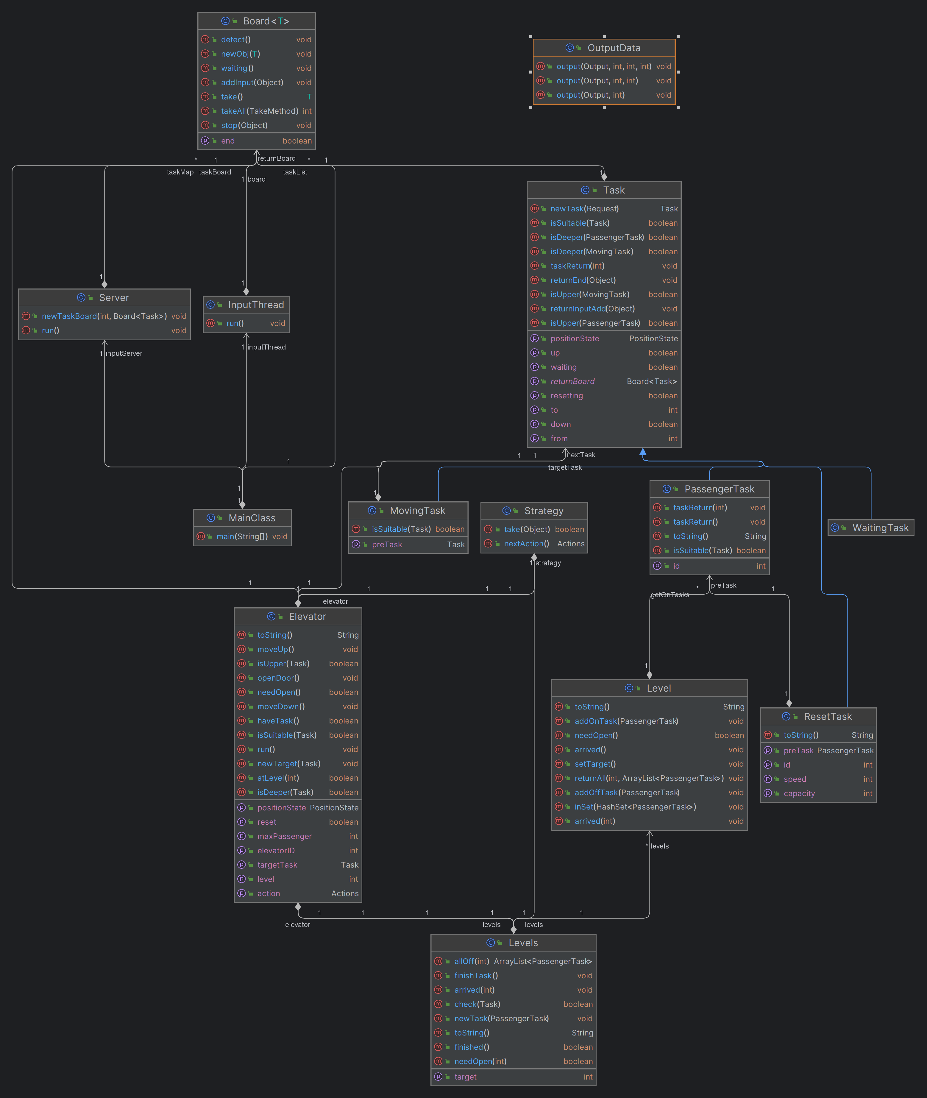The width and height of the screenshot is (927, 1098).
Task: Click property icon next to capacity
Action: tap(768, 794)
